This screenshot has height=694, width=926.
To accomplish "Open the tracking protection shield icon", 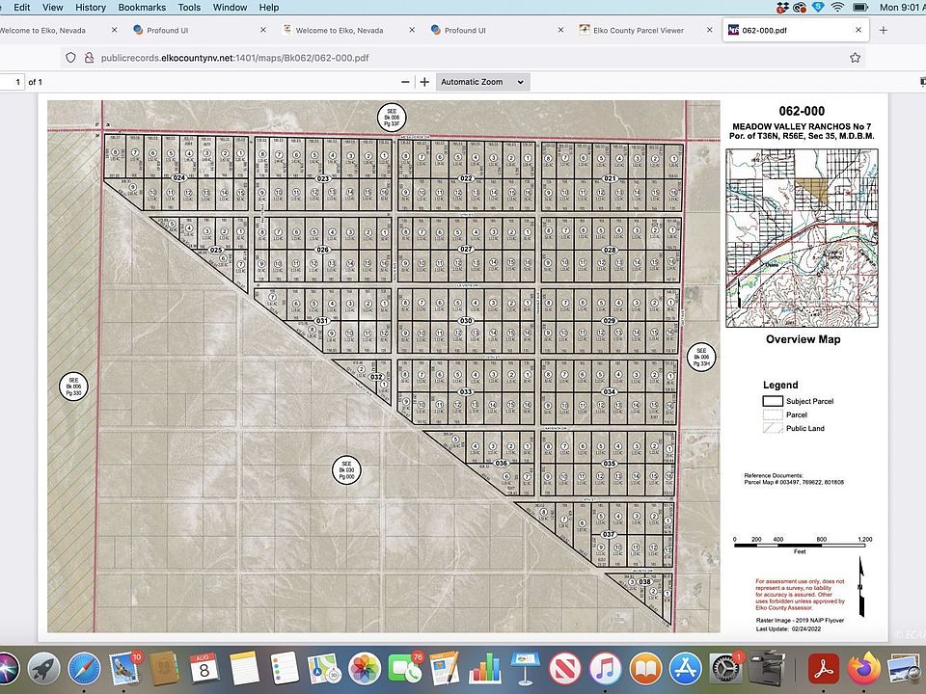I will pos(70,58).
